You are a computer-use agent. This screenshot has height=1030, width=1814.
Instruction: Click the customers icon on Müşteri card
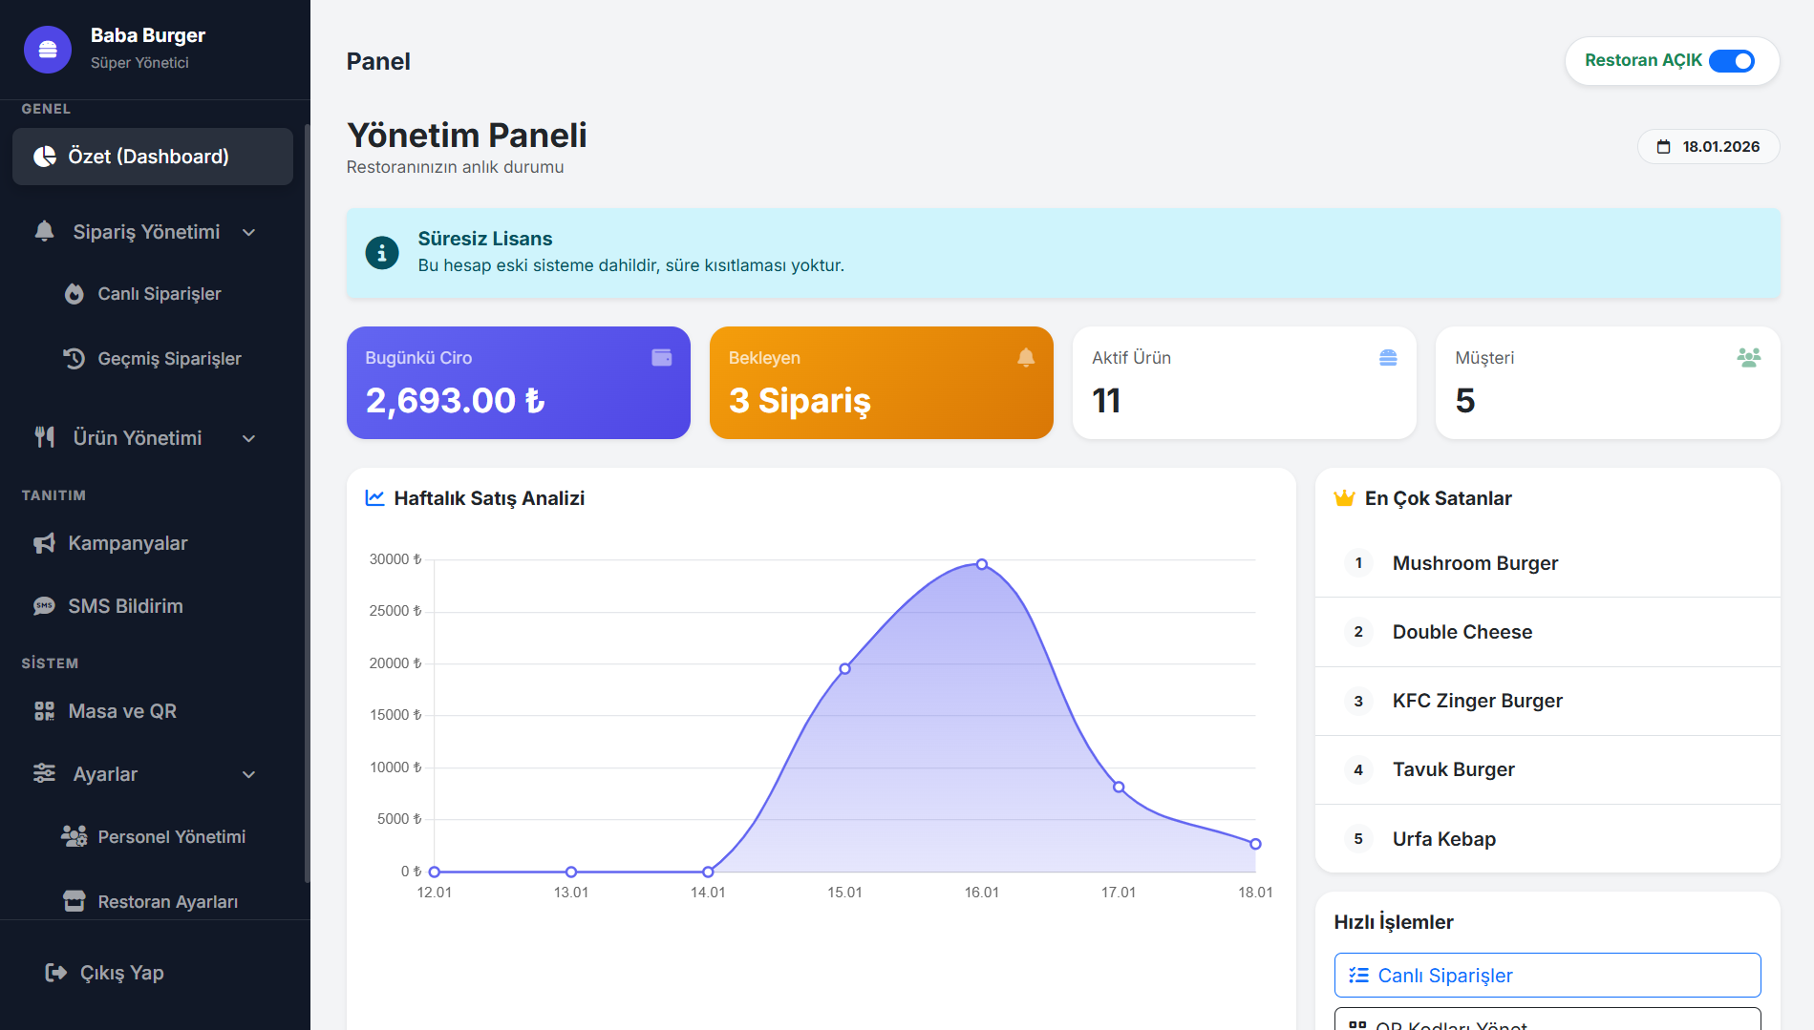(x=1749, y=357)
